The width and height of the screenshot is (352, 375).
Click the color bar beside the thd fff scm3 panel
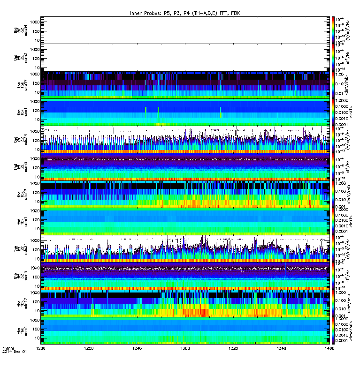333,167
